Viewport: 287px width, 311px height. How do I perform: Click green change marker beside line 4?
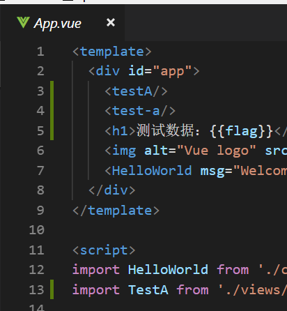[52, 111]
